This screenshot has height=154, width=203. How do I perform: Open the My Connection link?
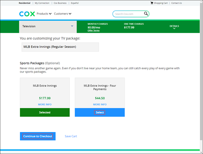coord(42,3)
